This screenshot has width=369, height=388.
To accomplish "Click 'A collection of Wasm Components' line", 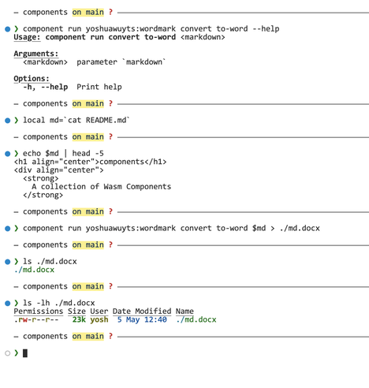I will [x=102, y=187].
